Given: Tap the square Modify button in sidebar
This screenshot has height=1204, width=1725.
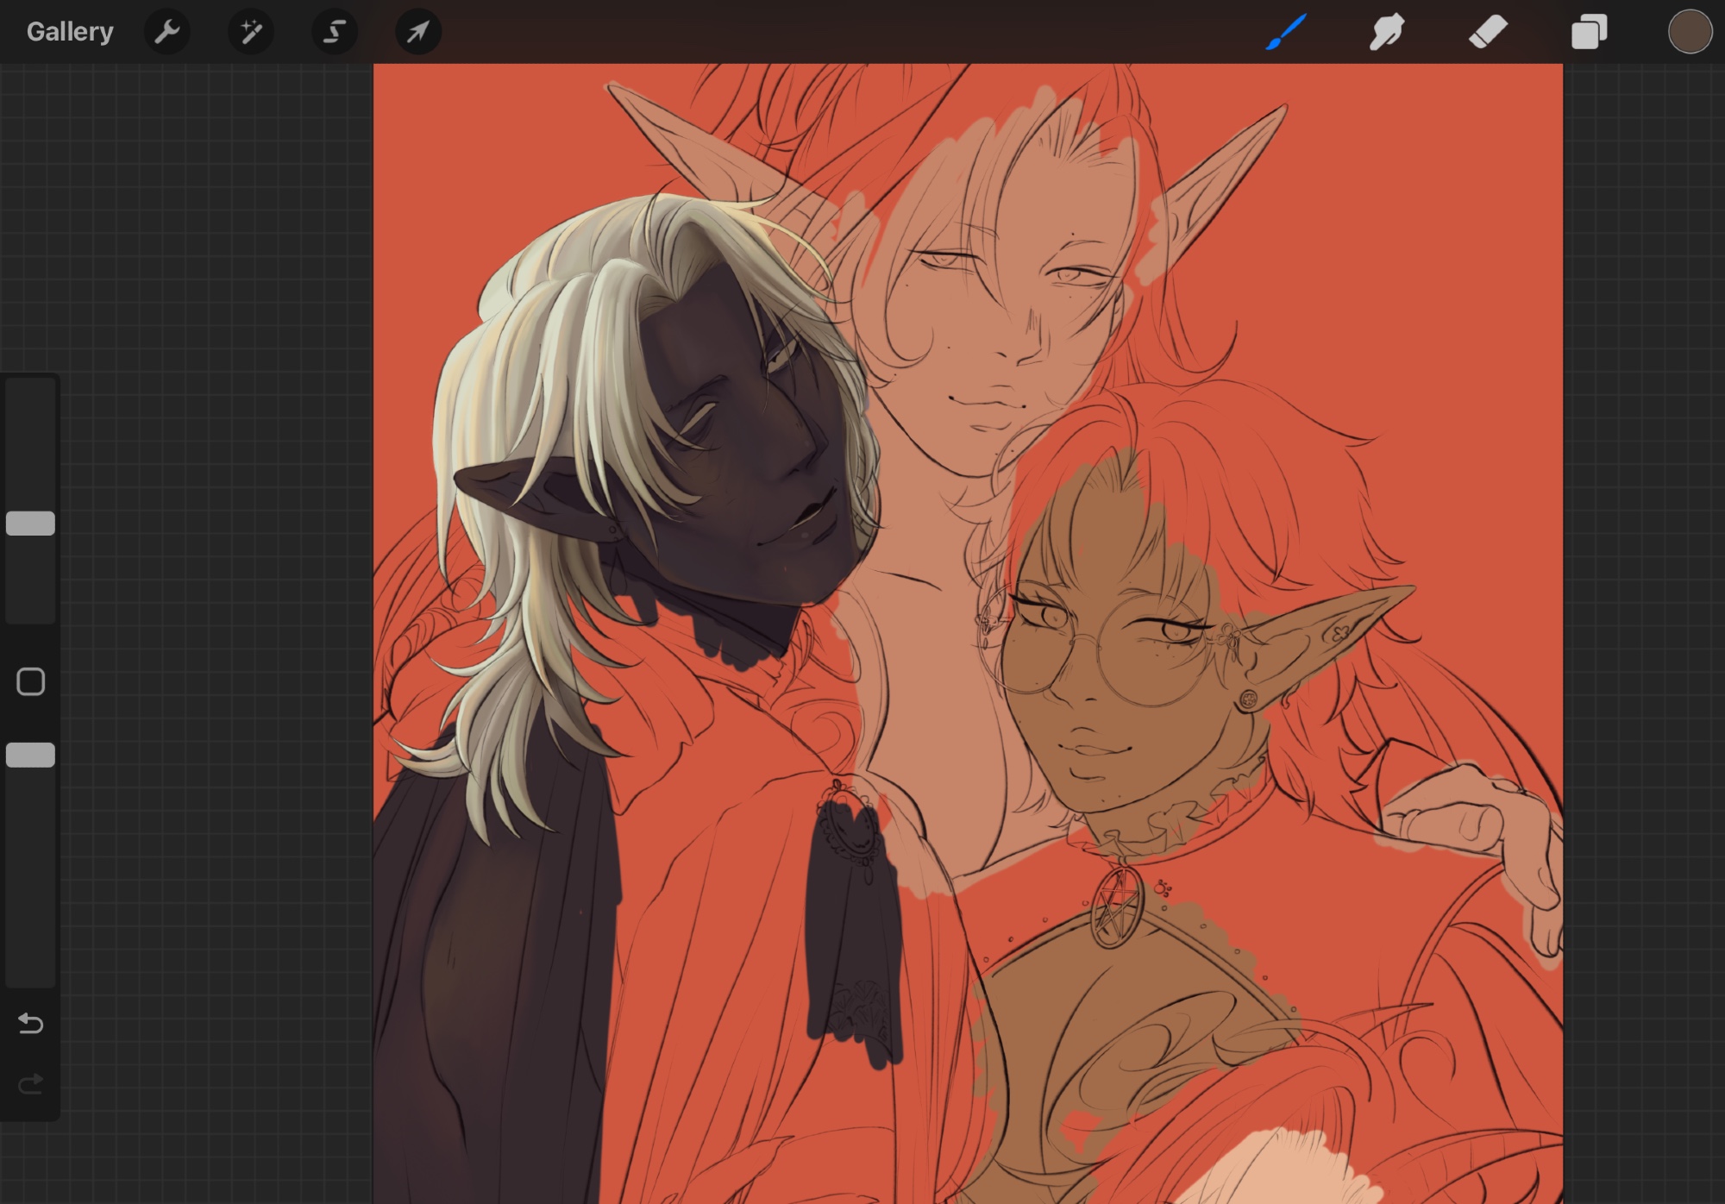Looking at the screenshot, I should [31, 682].
